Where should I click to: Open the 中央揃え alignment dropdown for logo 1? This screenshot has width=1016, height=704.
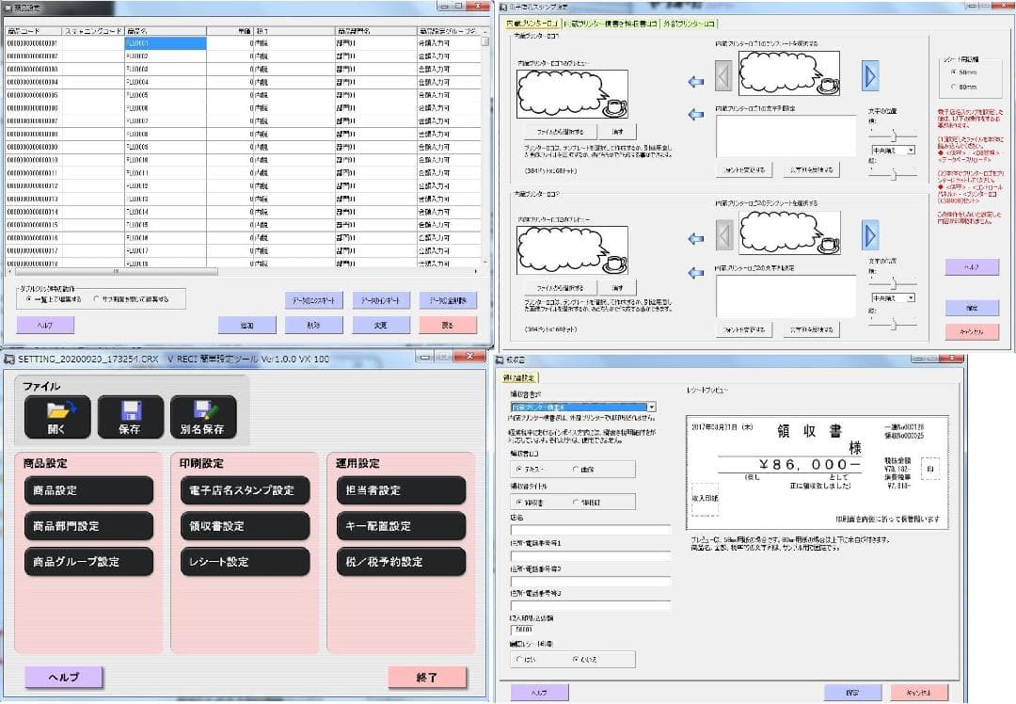892,150
